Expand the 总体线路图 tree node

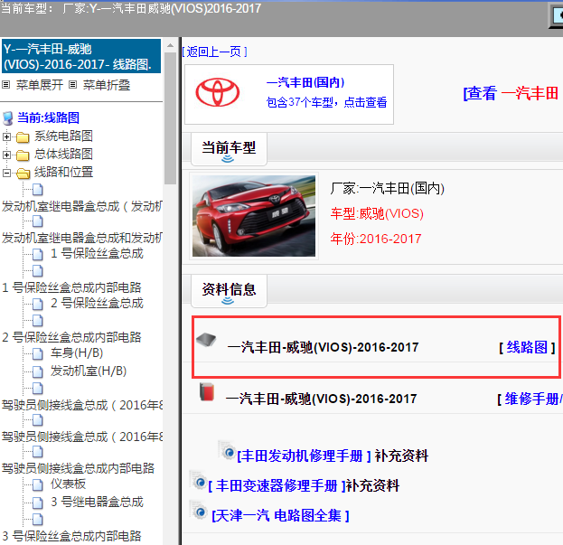point(6,155)
